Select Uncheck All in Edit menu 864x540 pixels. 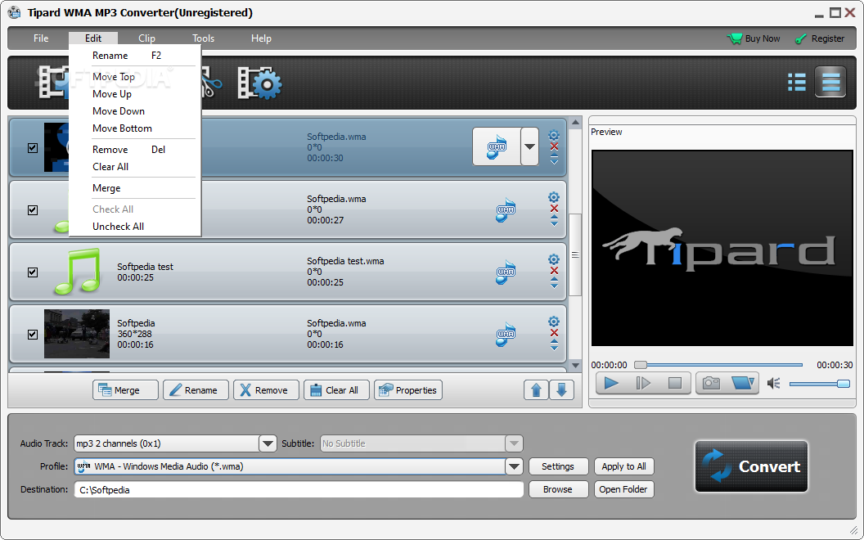[135, 227]
